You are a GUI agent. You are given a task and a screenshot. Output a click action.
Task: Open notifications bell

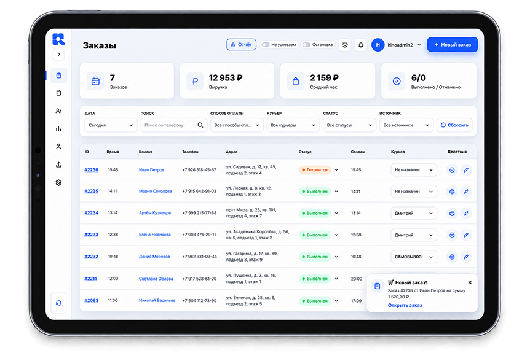pyautogui.click(x=361, y=45)
